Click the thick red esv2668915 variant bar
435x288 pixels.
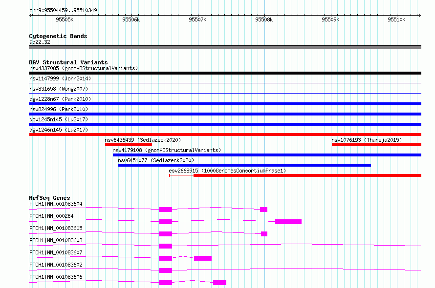pos(307,175)
